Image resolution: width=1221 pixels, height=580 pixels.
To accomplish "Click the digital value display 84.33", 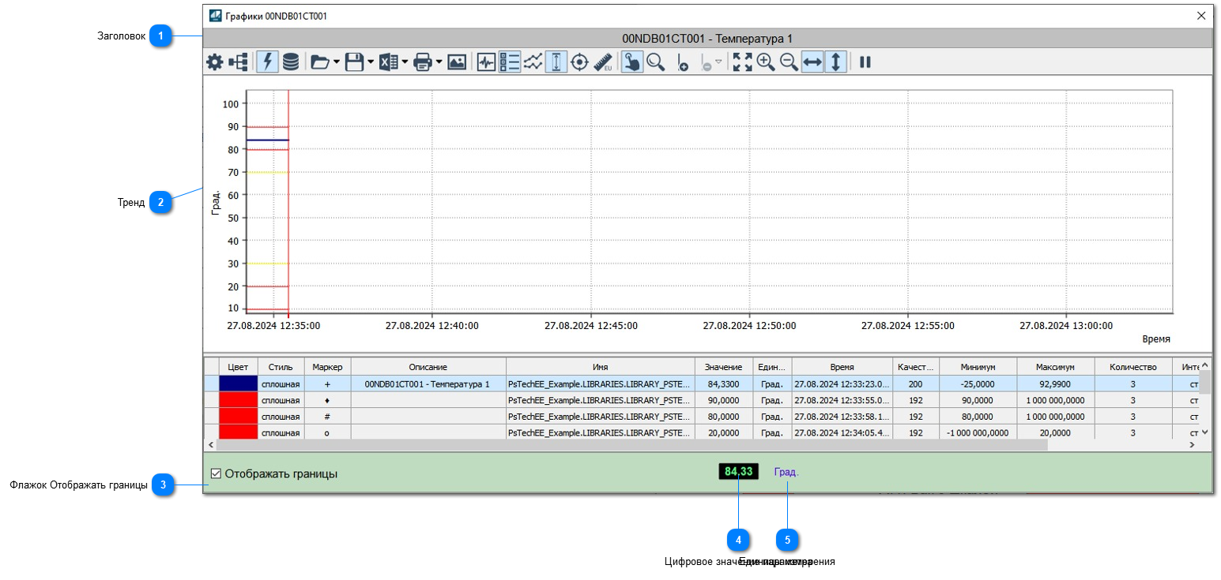I will 739,472.
